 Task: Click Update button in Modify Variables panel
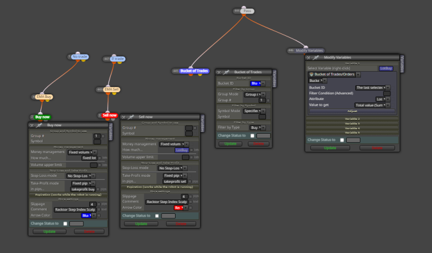(330, 148)
